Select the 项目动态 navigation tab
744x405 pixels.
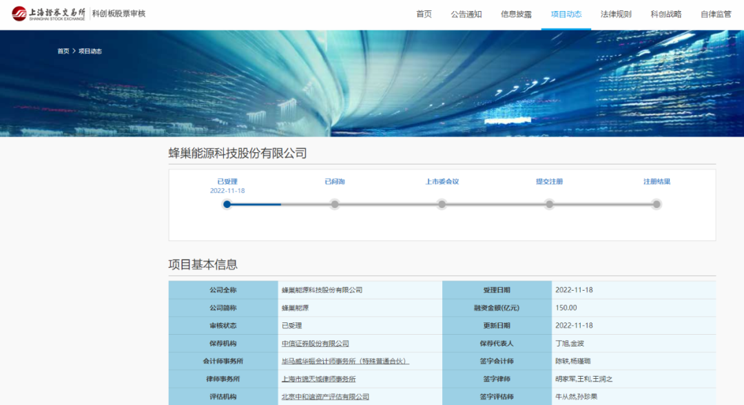pos(566,14)
